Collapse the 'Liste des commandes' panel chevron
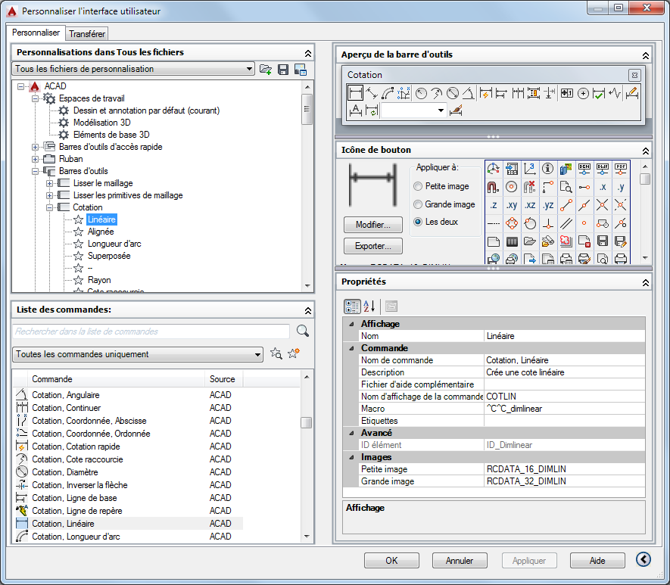 click(x=307, y=310)
